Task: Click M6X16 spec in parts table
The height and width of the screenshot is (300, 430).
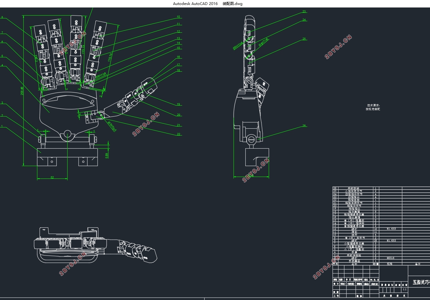Action: [390, 258]
